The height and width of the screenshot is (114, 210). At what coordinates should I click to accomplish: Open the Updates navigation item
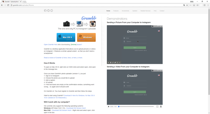pos(135,11)
